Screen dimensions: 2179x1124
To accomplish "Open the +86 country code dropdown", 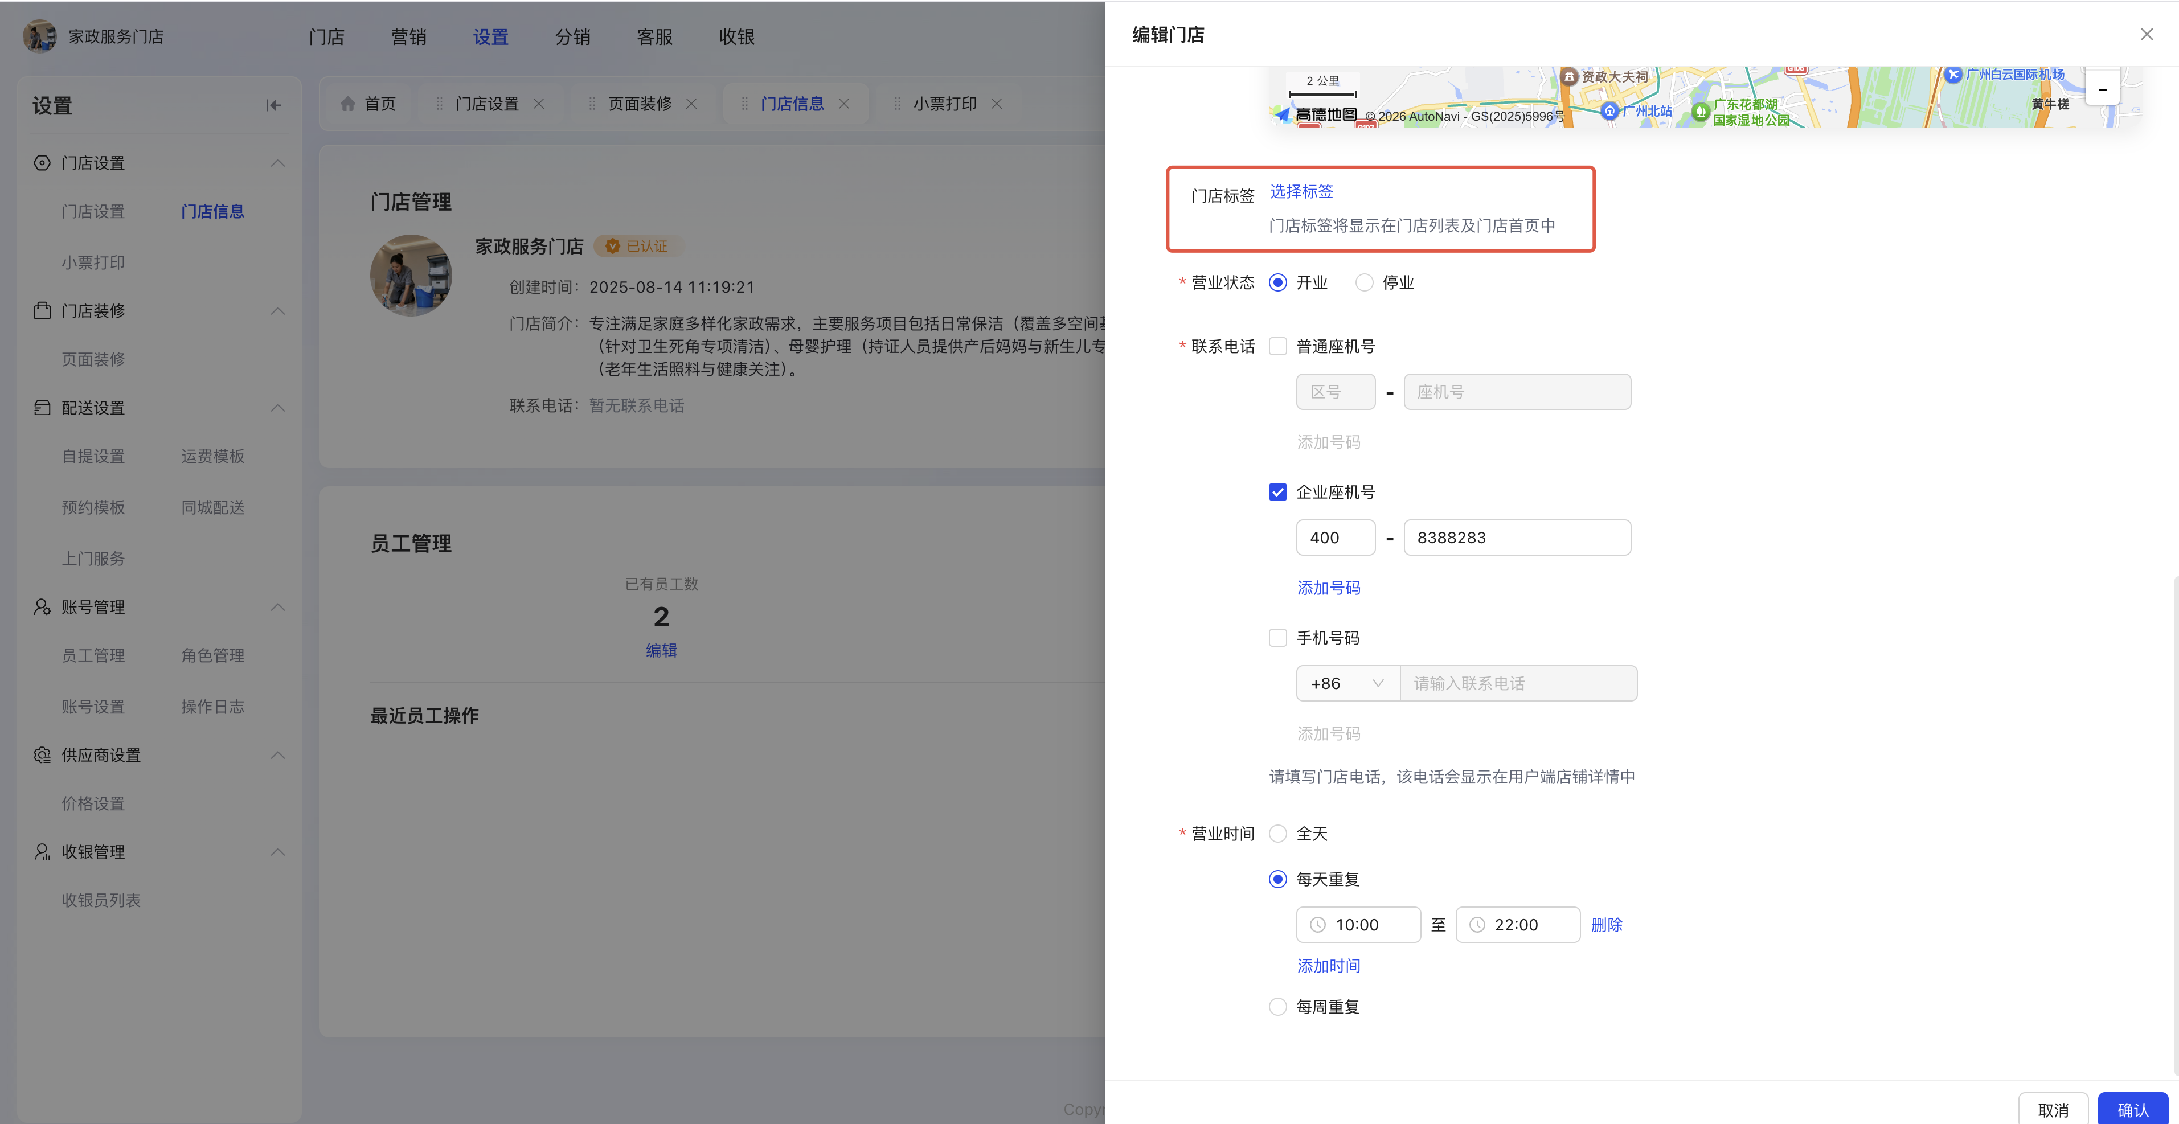I will pos(1347,683).
